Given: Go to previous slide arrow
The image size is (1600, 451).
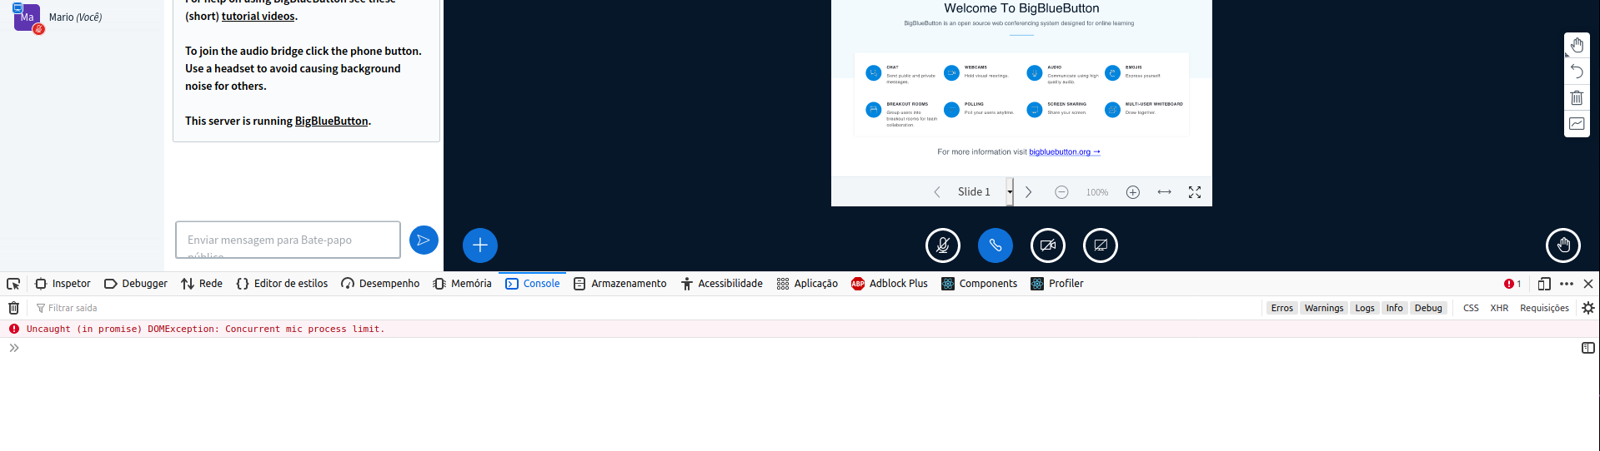Looking at the screenshot, I should [x=937, y=192].
